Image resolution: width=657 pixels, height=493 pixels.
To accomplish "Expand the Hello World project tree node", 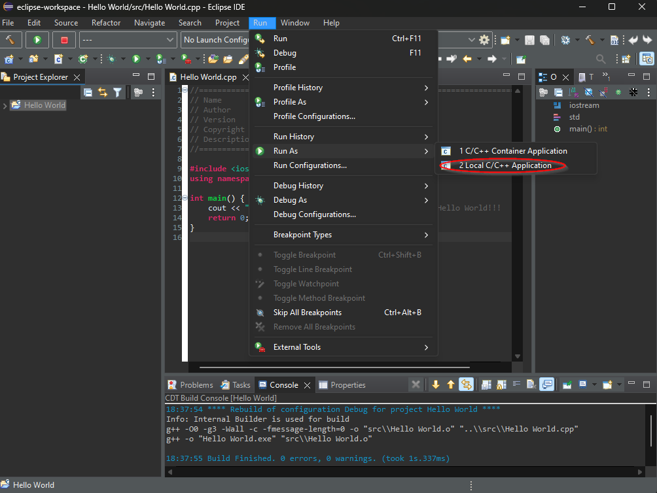I will (x=5, y=105).
